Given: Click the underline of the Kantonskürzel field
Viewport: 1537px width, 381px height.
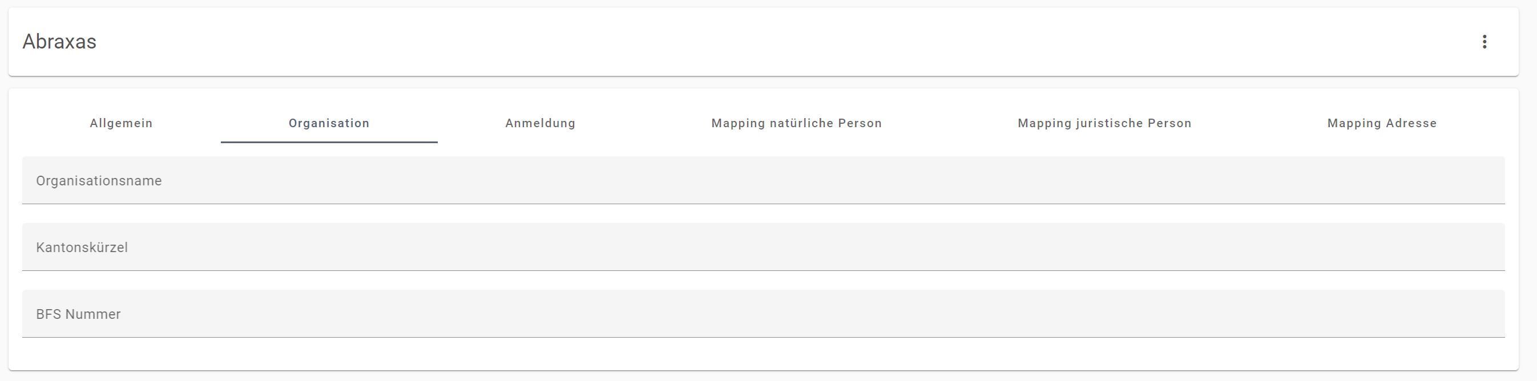Looking at the screenshot, I should click(763, 271).
